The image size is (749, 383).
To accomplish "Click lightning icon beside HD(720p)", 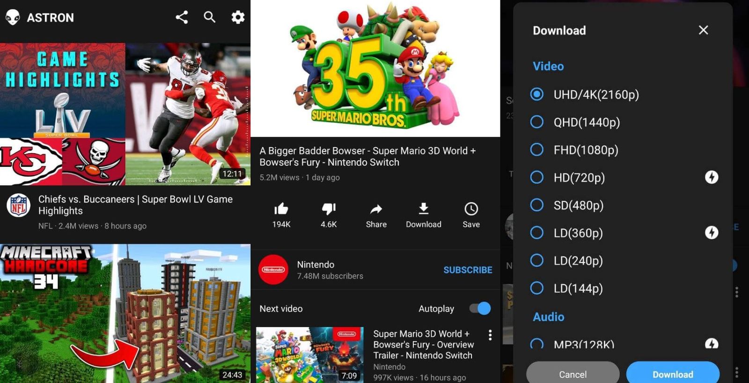I will 712,177.
